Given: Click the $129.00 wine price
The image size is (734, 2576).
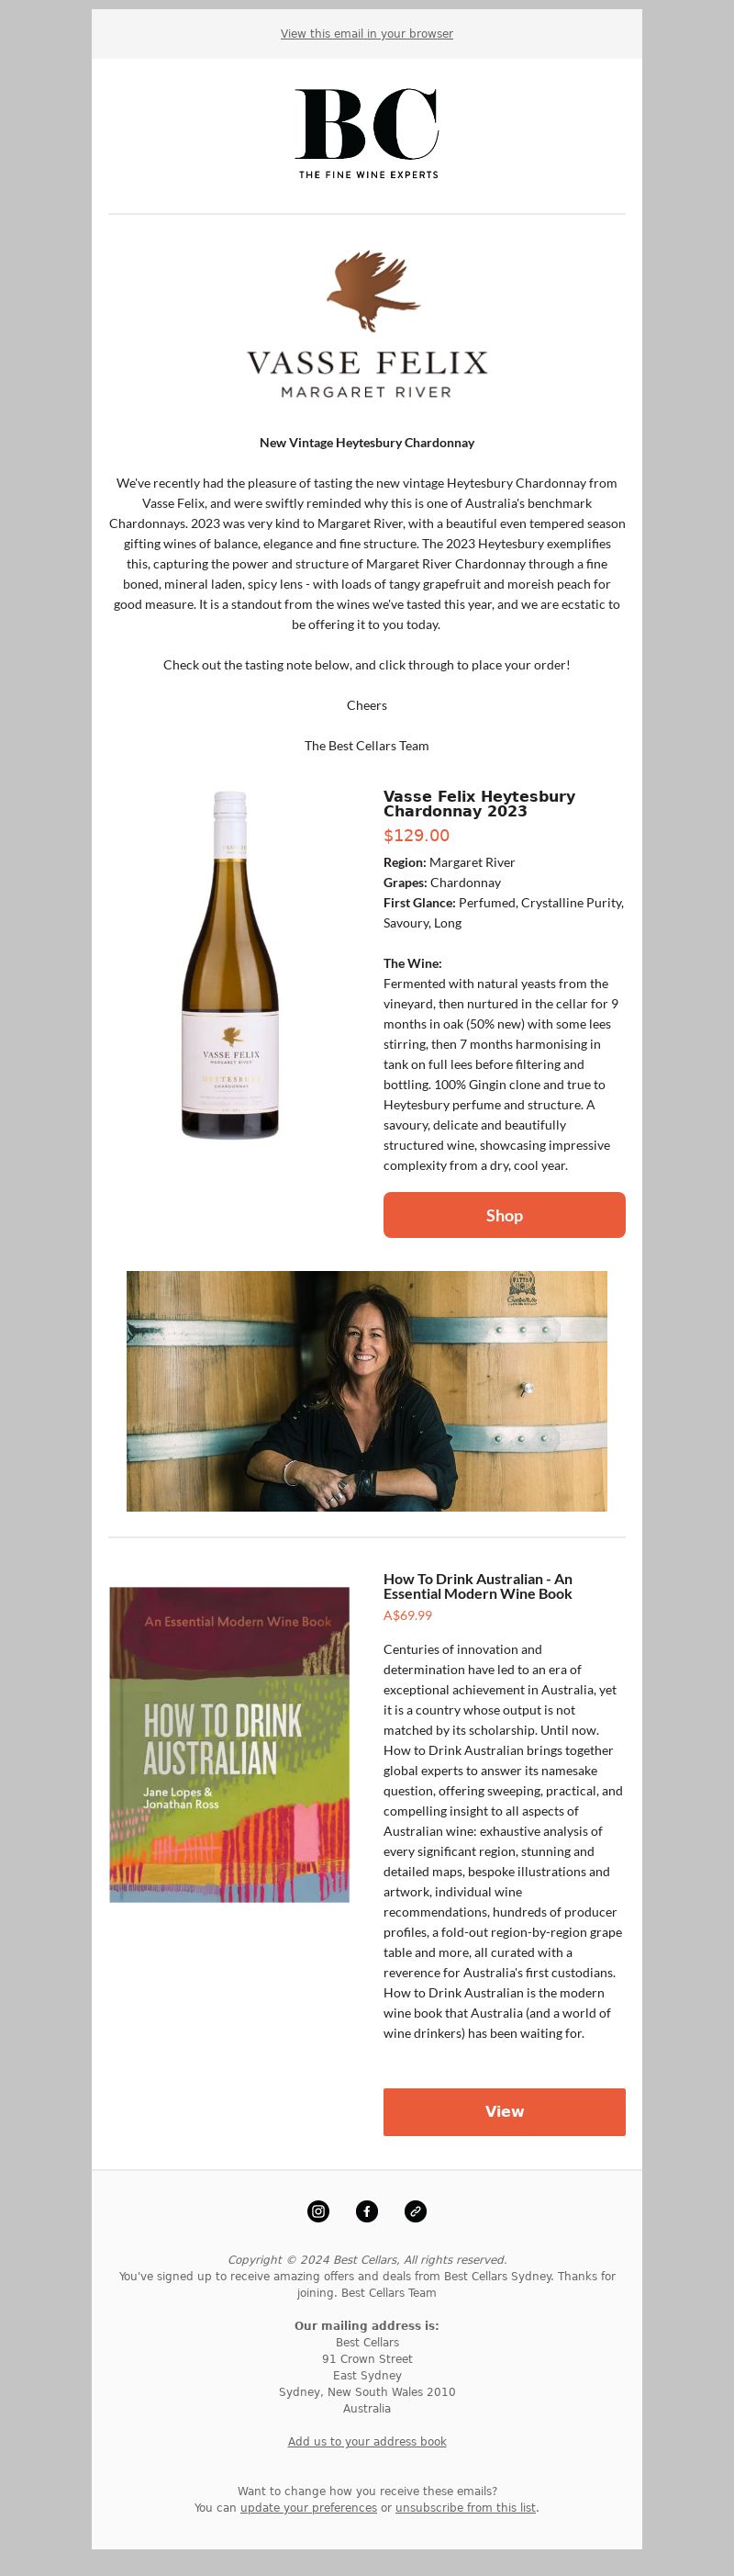Looking at the screenshot, I should click(417, 835).
